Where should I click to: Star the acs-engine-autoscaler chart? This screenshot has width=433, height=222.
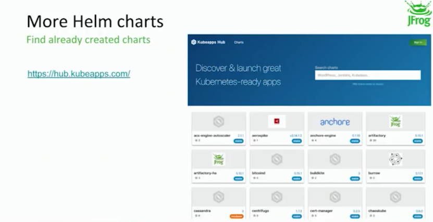click(x=196, y=140)
